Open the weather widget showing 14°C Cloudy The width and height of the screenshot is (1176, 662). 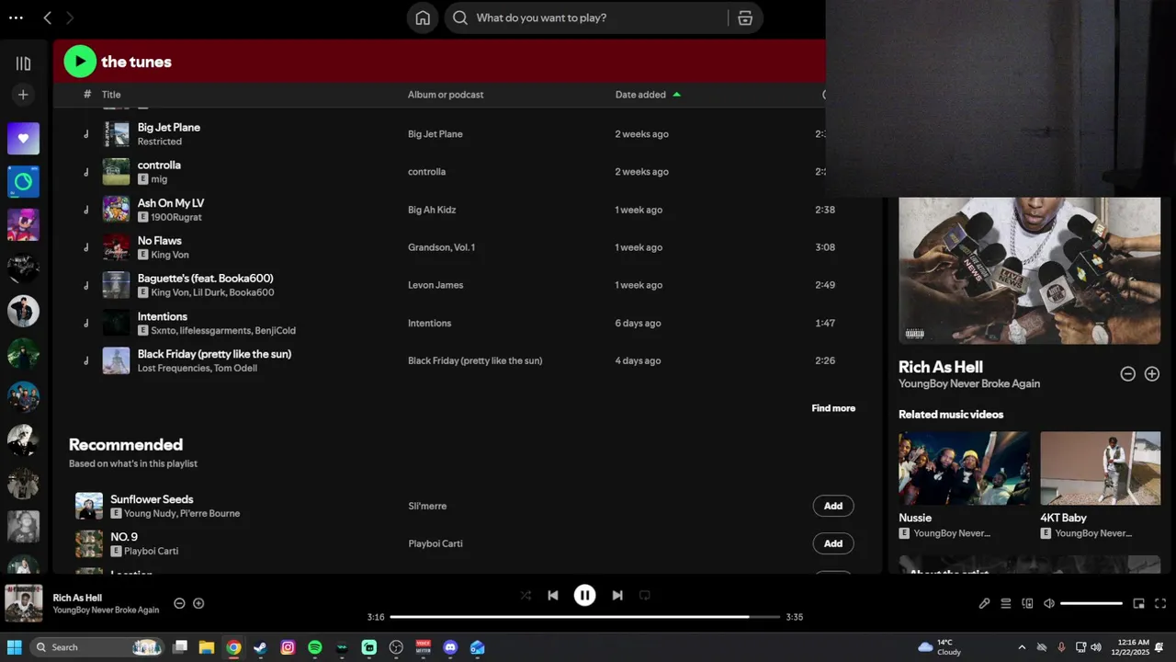939,647
